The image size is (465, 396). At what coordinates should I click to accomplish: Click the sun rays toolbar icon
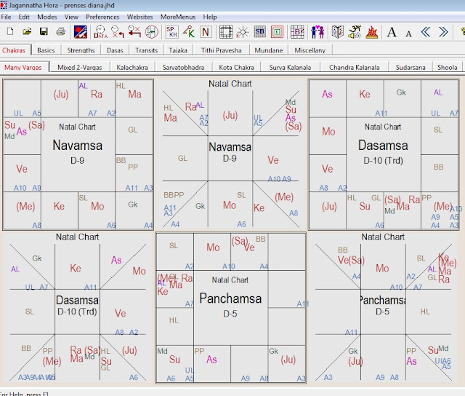(x=243, y=32)
